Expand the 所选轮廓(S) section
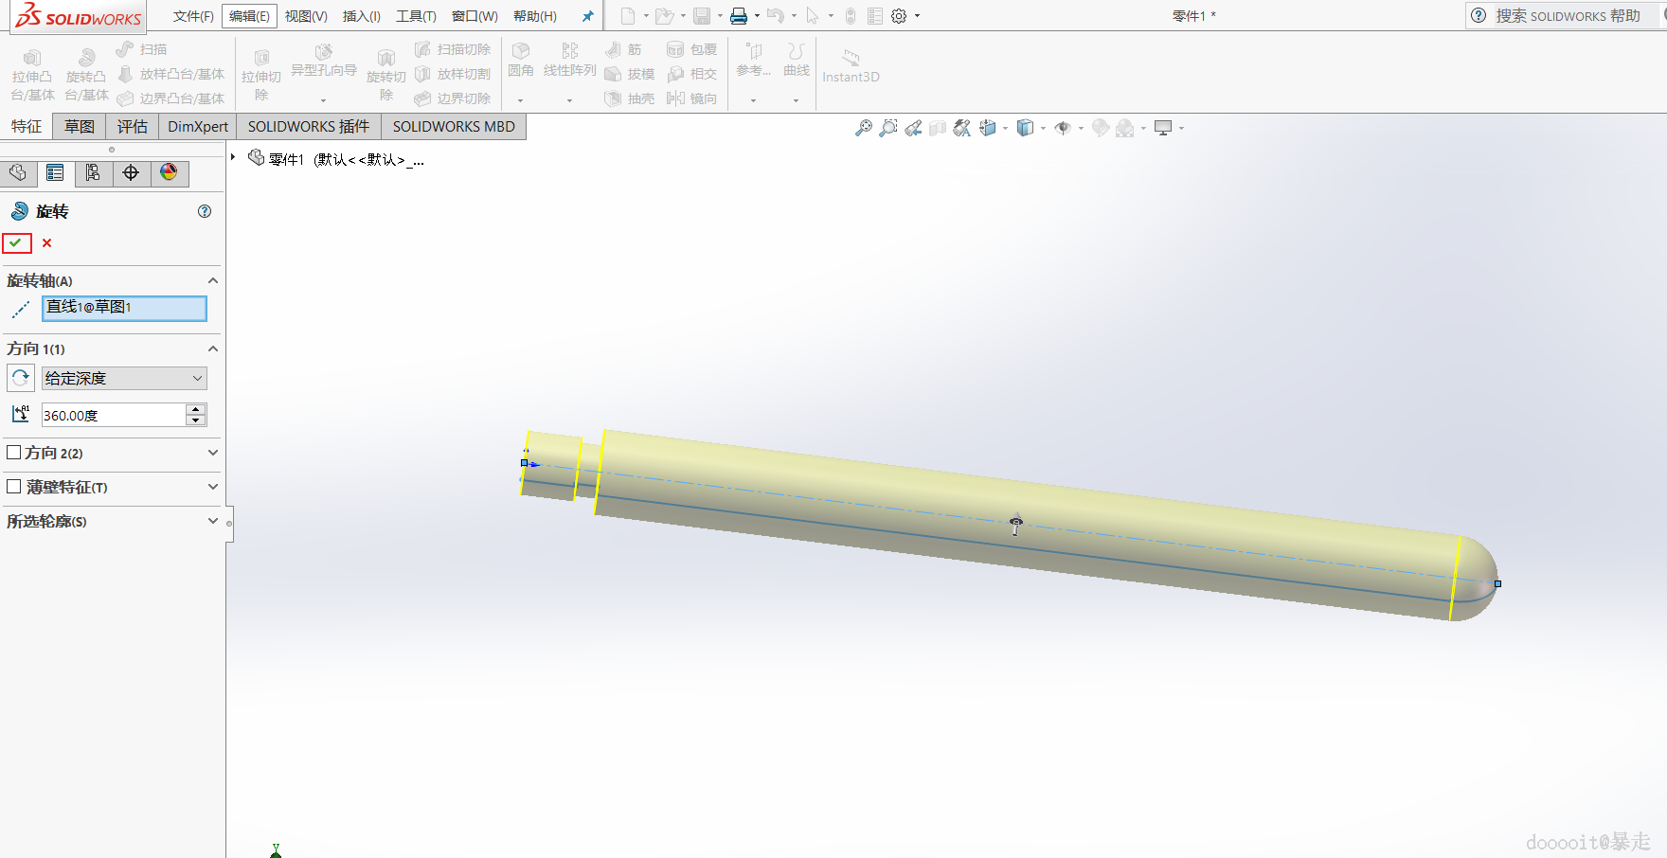Viewport: 1667px width, 858px height. tap(213, 521)
